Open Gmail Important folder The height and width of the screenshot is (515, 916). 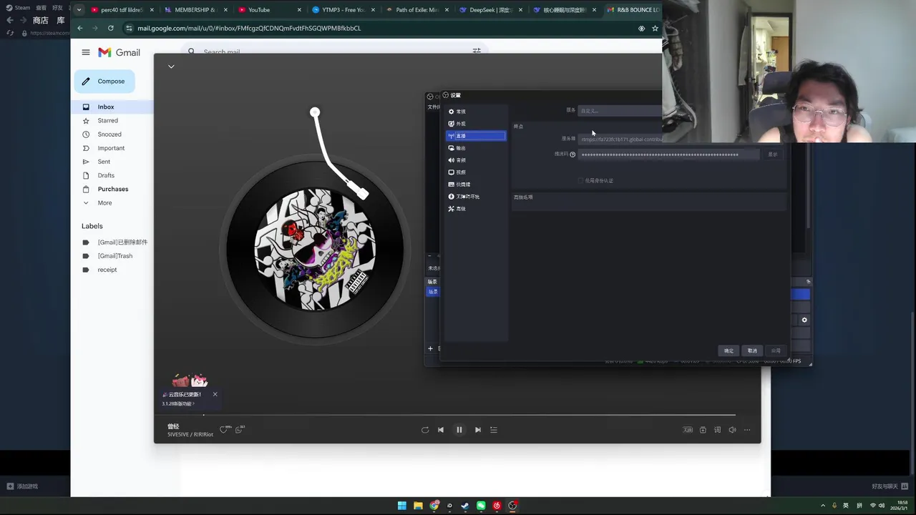coord(112,148)
